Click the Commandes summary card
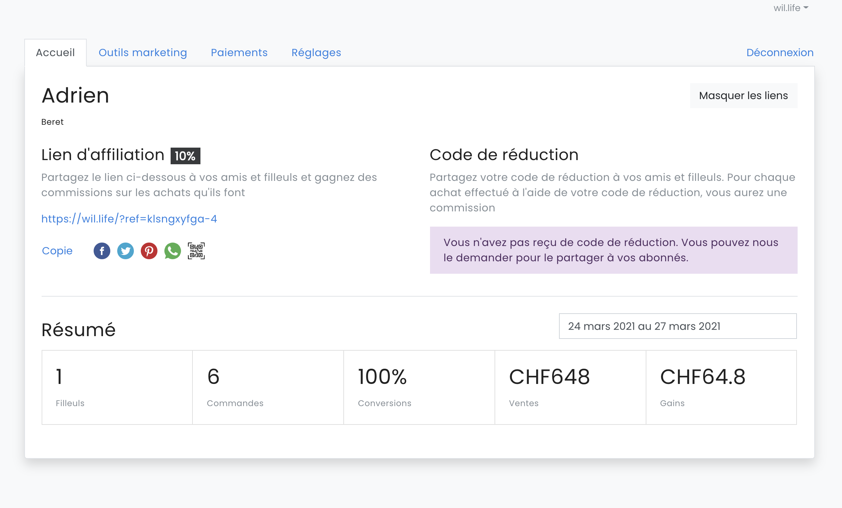This screenshot has height=508, width=842. (268, 387)
